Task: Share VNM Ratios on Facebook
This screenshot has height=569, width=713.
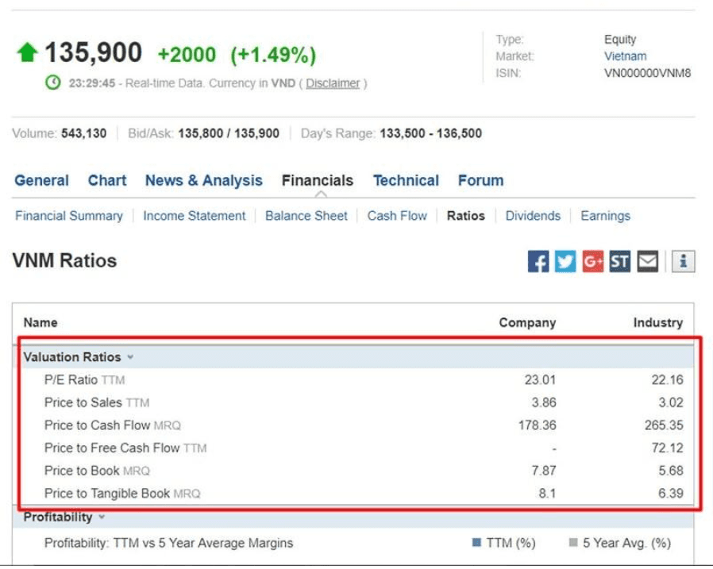Action: [x=538, y=261]
